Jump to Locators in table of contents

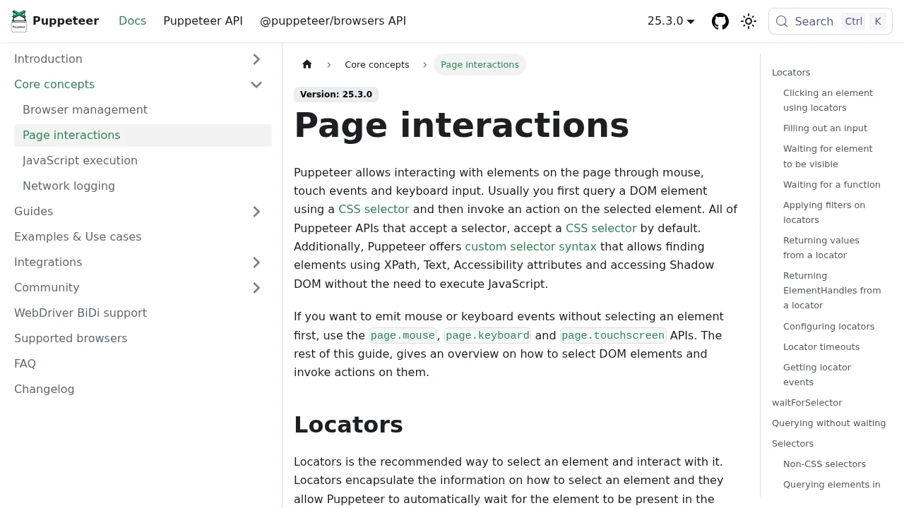click(791, 73)
